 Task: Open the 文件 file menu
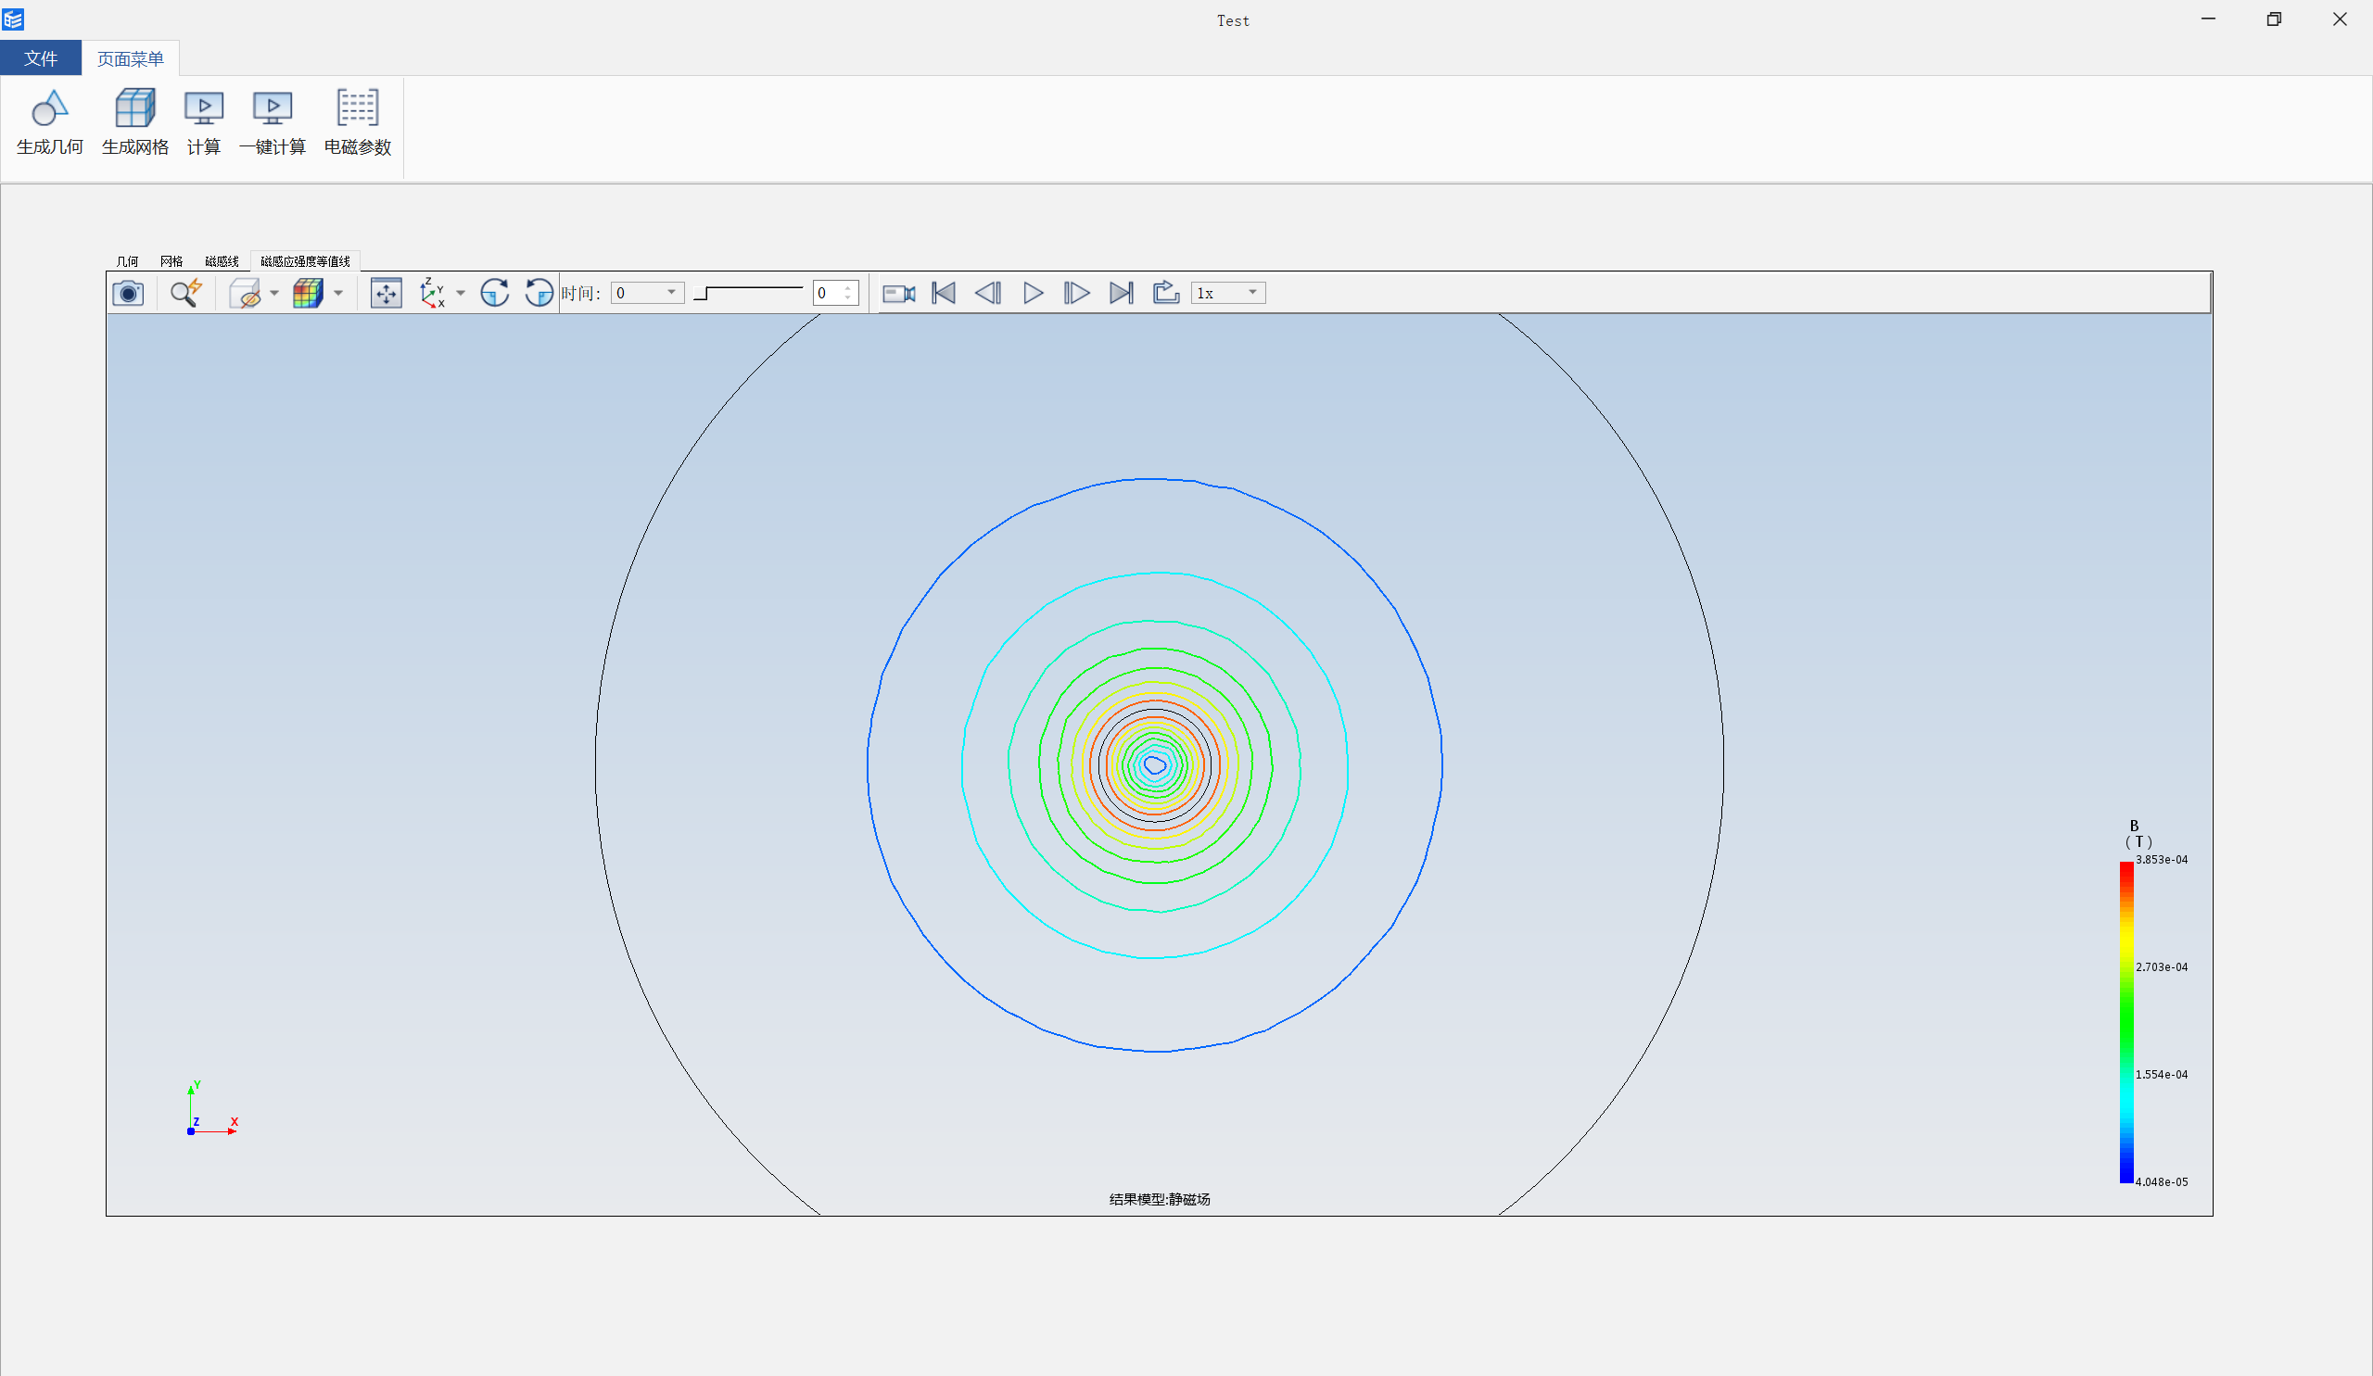(41, 58)
